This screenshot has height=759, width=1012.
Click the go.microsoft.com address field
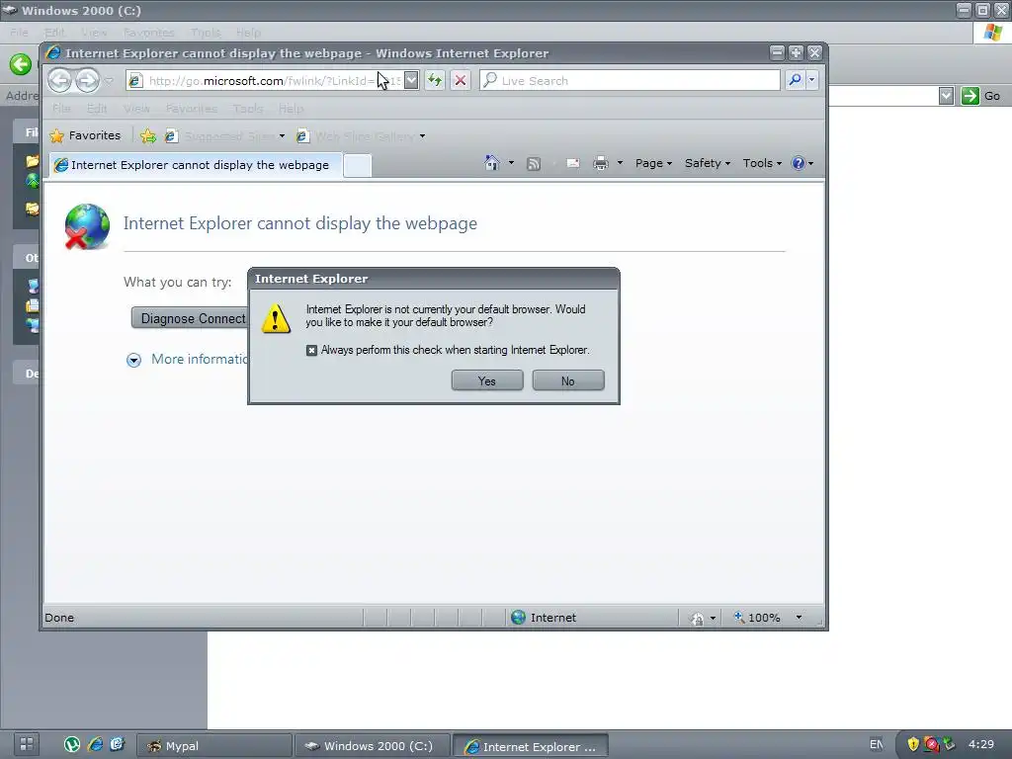(265, 81)
